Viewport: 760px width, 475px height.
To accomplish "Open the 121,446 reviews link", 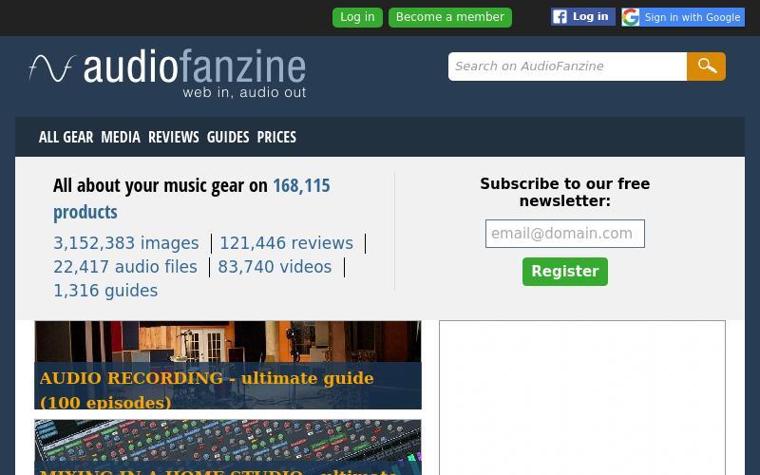I will tap(287, 243).
